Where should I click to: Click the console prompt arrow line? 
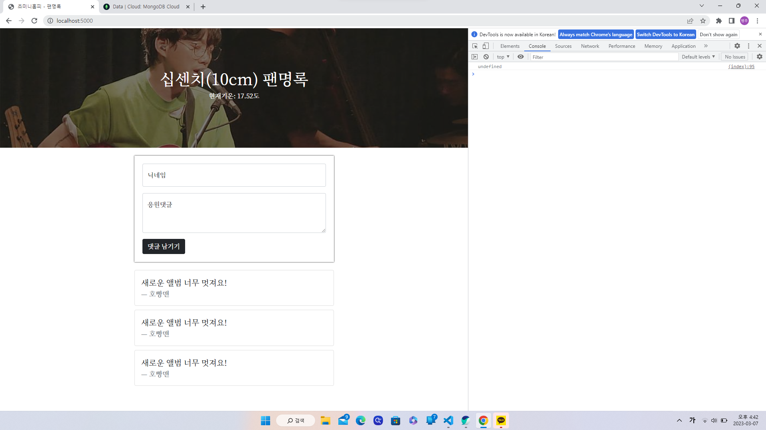[x=617, y=74]
